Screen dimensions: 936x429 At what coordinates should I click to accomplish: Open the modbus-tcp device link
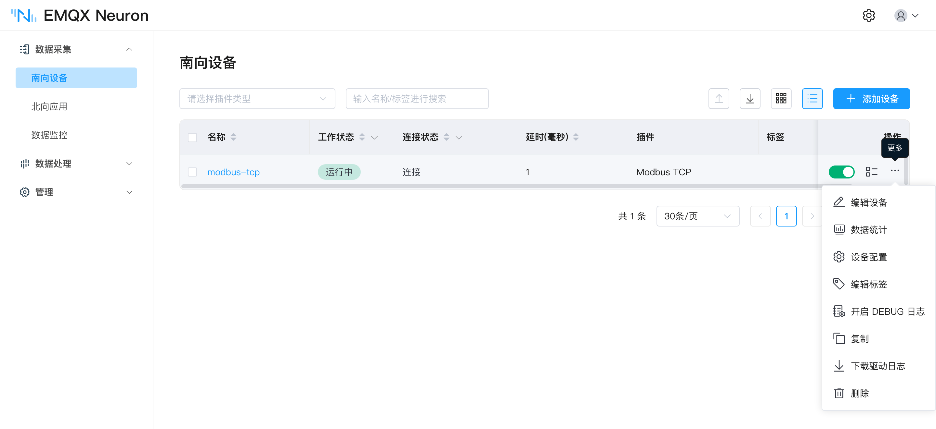click(x=233, y=172)
